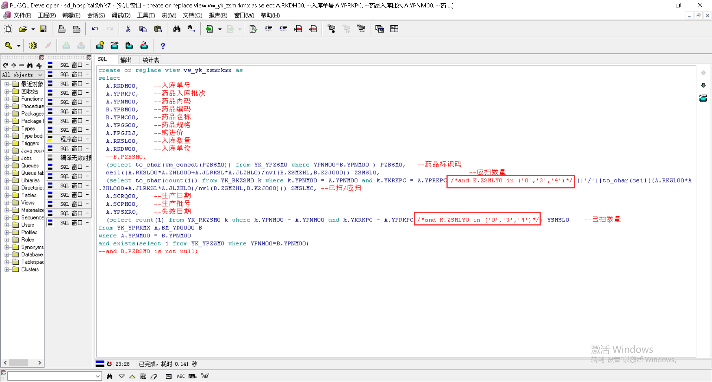Click the Save floppy disk icon

[x=43, y=29]
